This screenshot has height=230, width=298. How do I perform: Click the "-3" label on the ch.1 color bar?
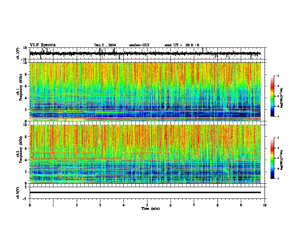tap(277, 76)
